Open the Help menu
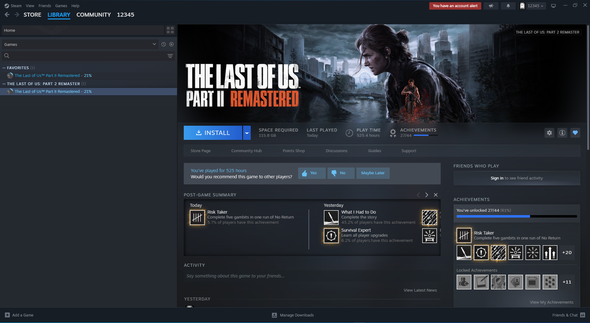 tap(75, 6)
